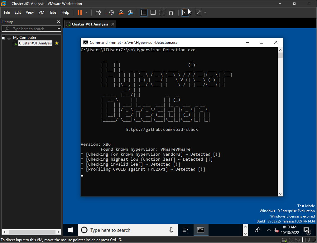Screen dimensions: 317x243
Task: Click the library horizontal scrollbar
Action: (31, 232)
